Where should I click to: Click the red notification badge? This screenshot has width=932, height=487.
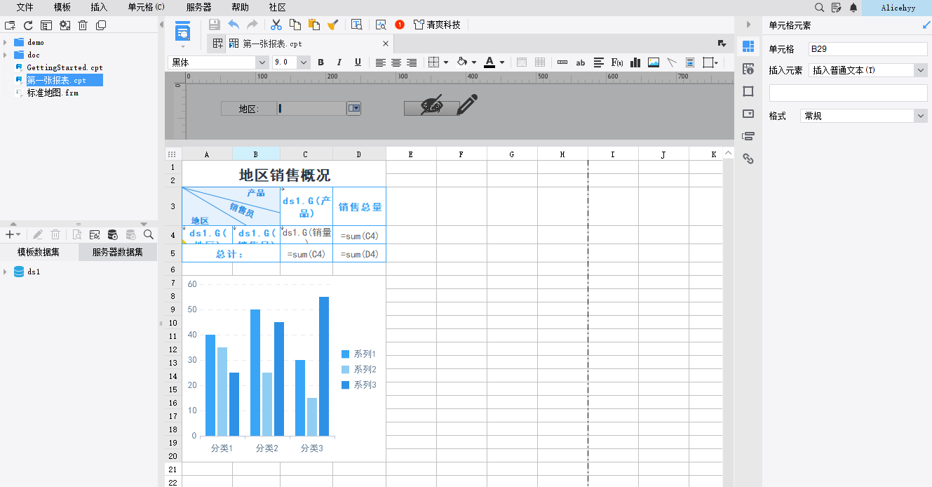coord(400,25)
